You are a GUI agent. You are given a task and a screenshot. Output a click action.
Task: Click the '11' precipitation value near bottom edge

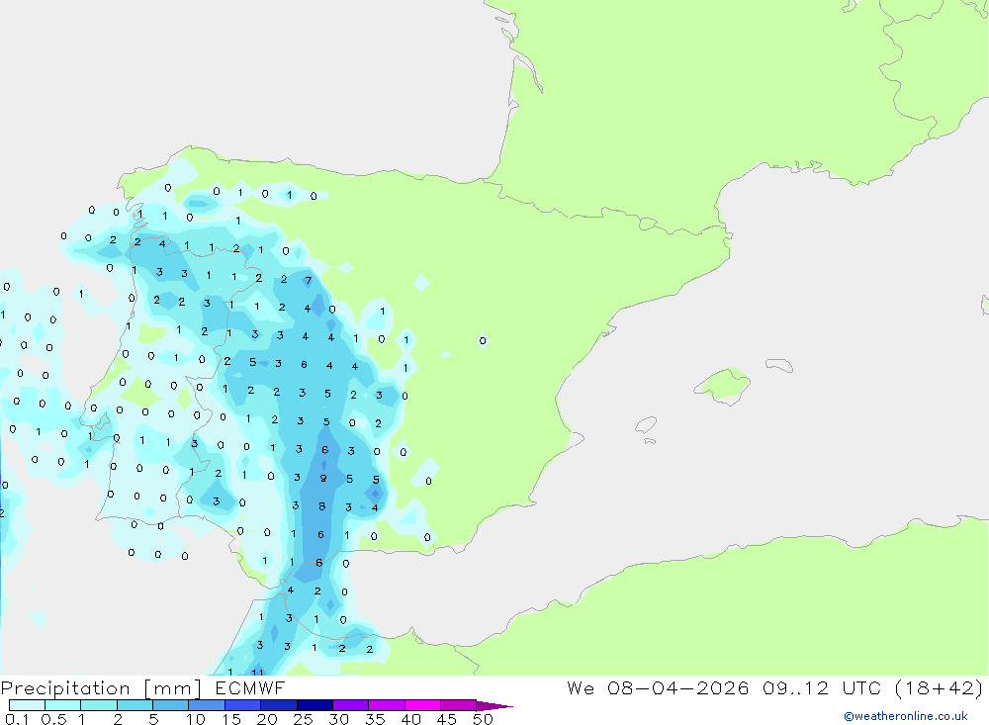click(257, 672)
